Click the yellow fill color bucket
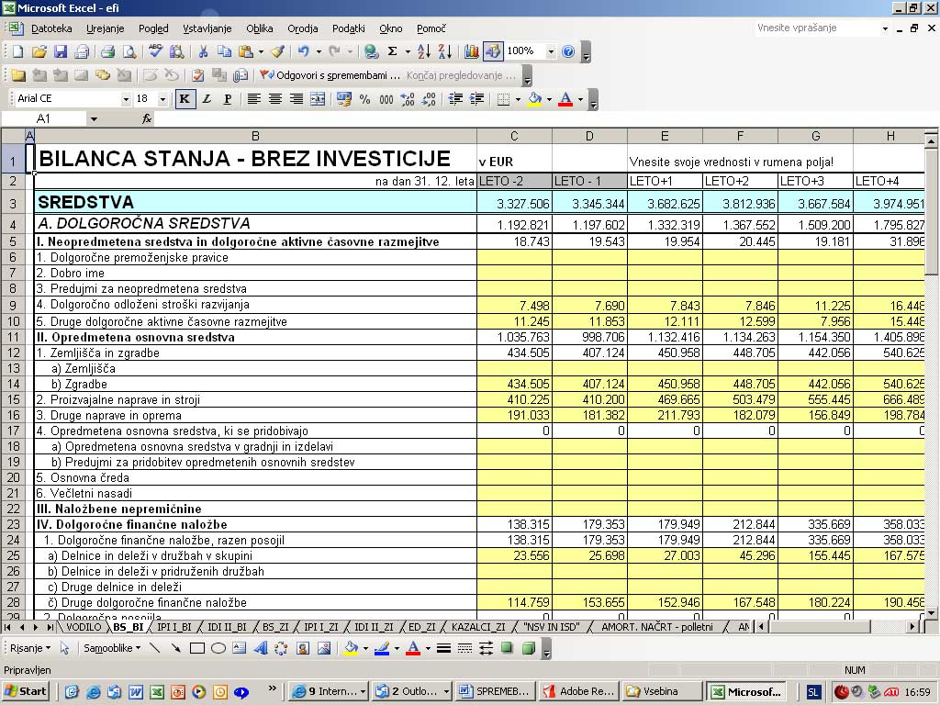The image size is (940, 705). pos(533,99)
